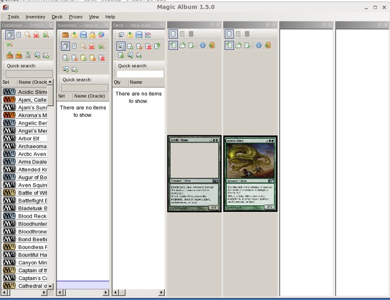Click the brown chest icon in Inventory toolbar

pyautogui.click(x=65, y=35)
